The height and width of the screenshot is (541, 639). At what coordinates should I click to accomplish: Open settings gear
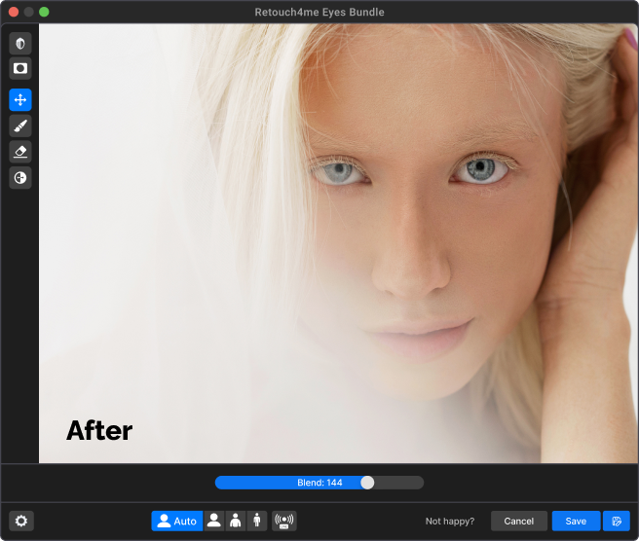pyautogui.click(x=21, y=521)
